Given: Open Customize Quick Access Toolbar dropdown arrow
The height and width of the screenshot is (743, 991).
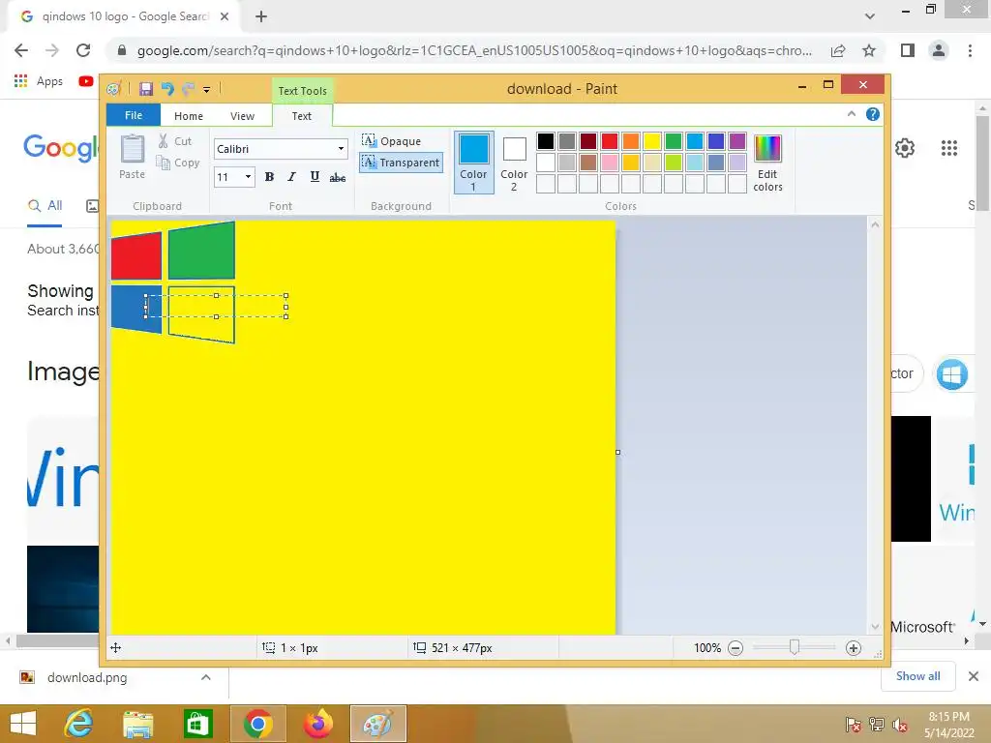Looking at the screenshot, I should (207, 90).
